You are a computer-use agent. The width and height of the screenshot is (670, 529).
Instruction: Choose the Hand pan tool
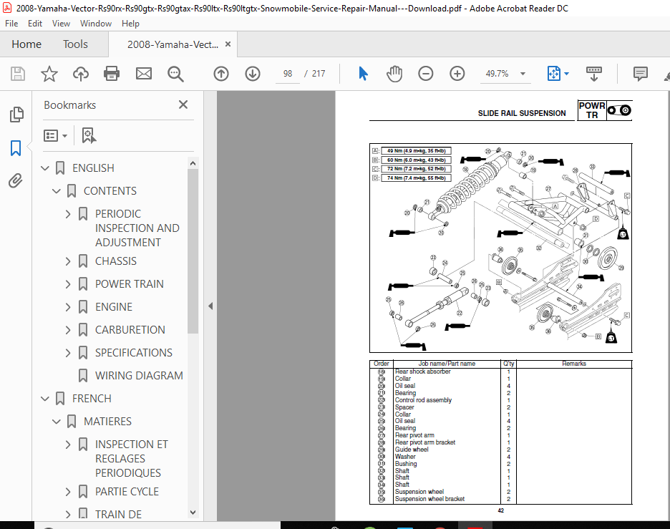394,74
